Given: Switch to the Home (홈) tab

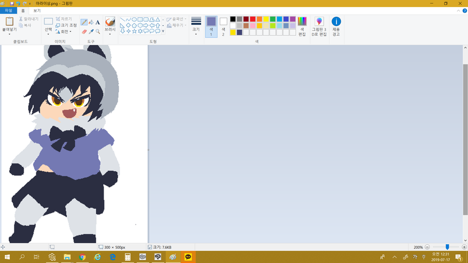Looking at the screenshot, I should pyautogui.click(x=23, y=11).
